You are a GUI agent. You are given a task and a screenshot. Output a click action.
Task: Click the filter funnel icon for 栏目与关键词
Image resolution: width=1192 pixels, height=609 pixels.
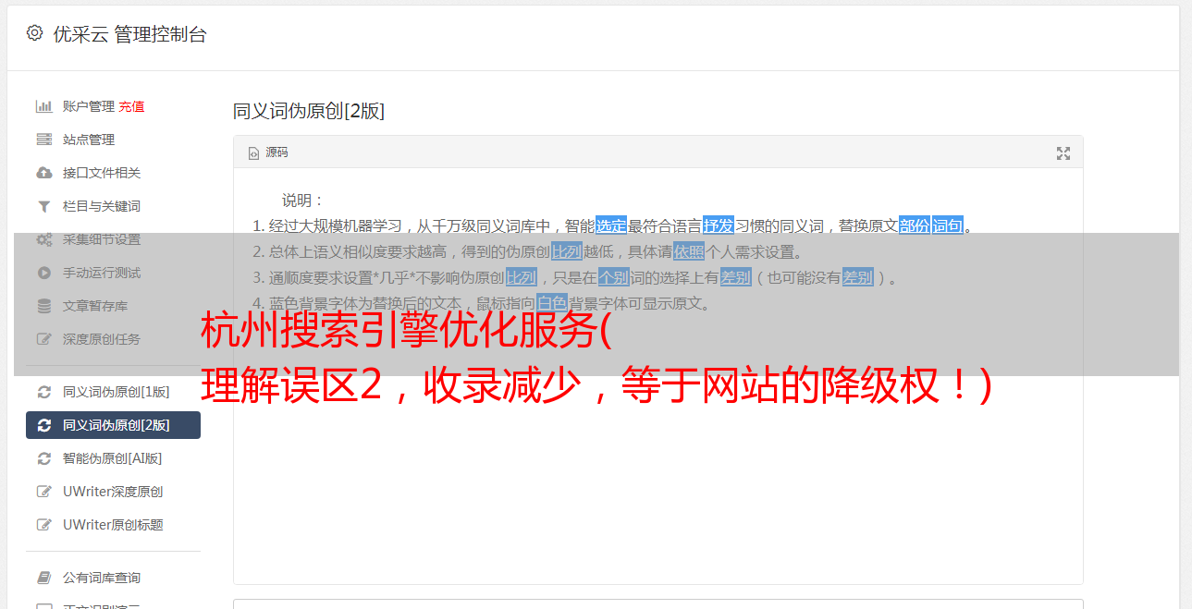point(43,206)
